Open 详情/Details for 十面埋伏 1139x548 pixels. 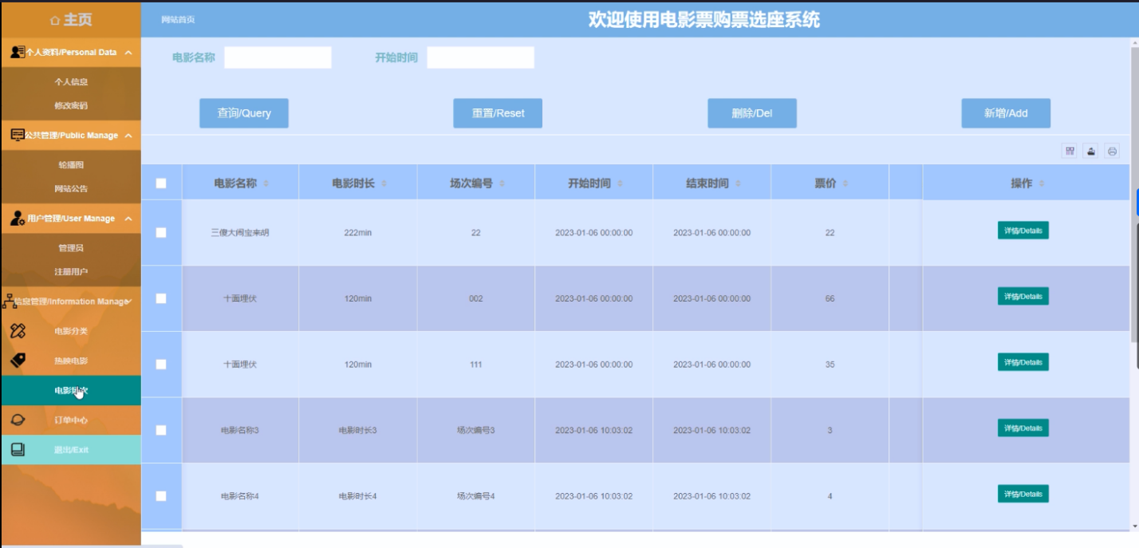pos(1023,296)
